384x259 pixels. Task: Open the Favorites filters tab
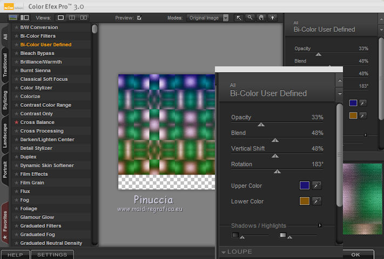tap(5, 224)
